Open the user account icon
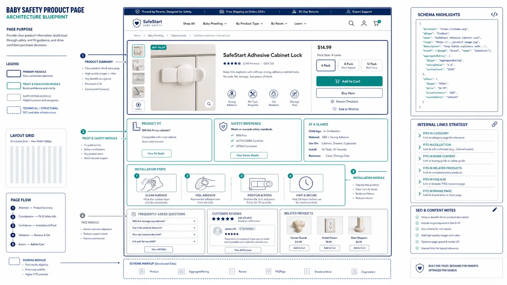This screenshot has height=285, width=507. pos(364,23)
